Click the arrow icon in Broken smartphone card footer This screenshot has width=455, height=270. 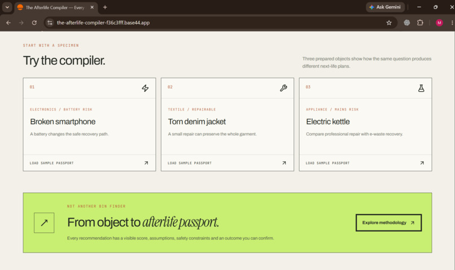[x=146, y=163]
